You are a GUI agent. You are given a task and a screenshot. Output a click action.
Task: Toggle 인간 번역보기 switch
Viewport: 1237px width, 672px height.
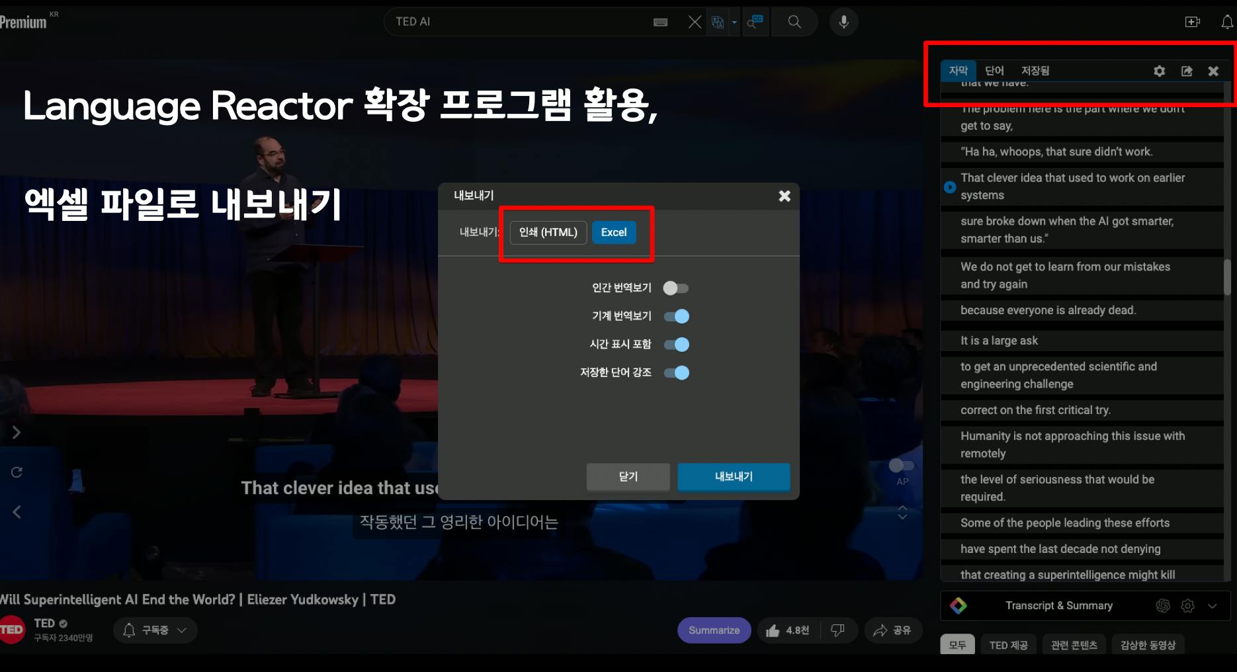676,288
